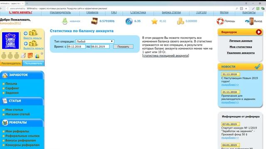Click the Показать button
This screenshot has width=266, height=149.
[x=123, y=47]
